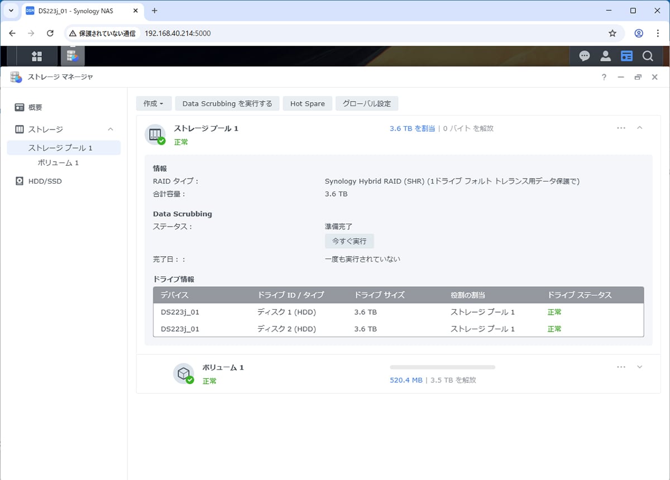Collapse the Storage Pool 1 details panel

click(x=640, y=128)
